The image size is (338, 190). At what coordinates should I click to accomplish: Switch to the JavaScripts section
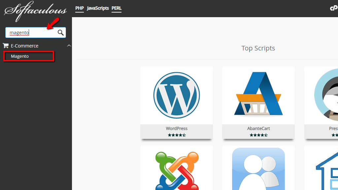(98, 8)
